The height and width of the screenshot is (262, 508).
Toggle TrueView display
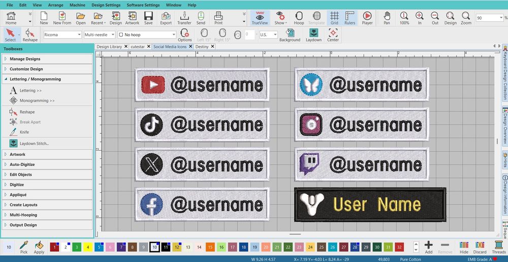(260, 18)
